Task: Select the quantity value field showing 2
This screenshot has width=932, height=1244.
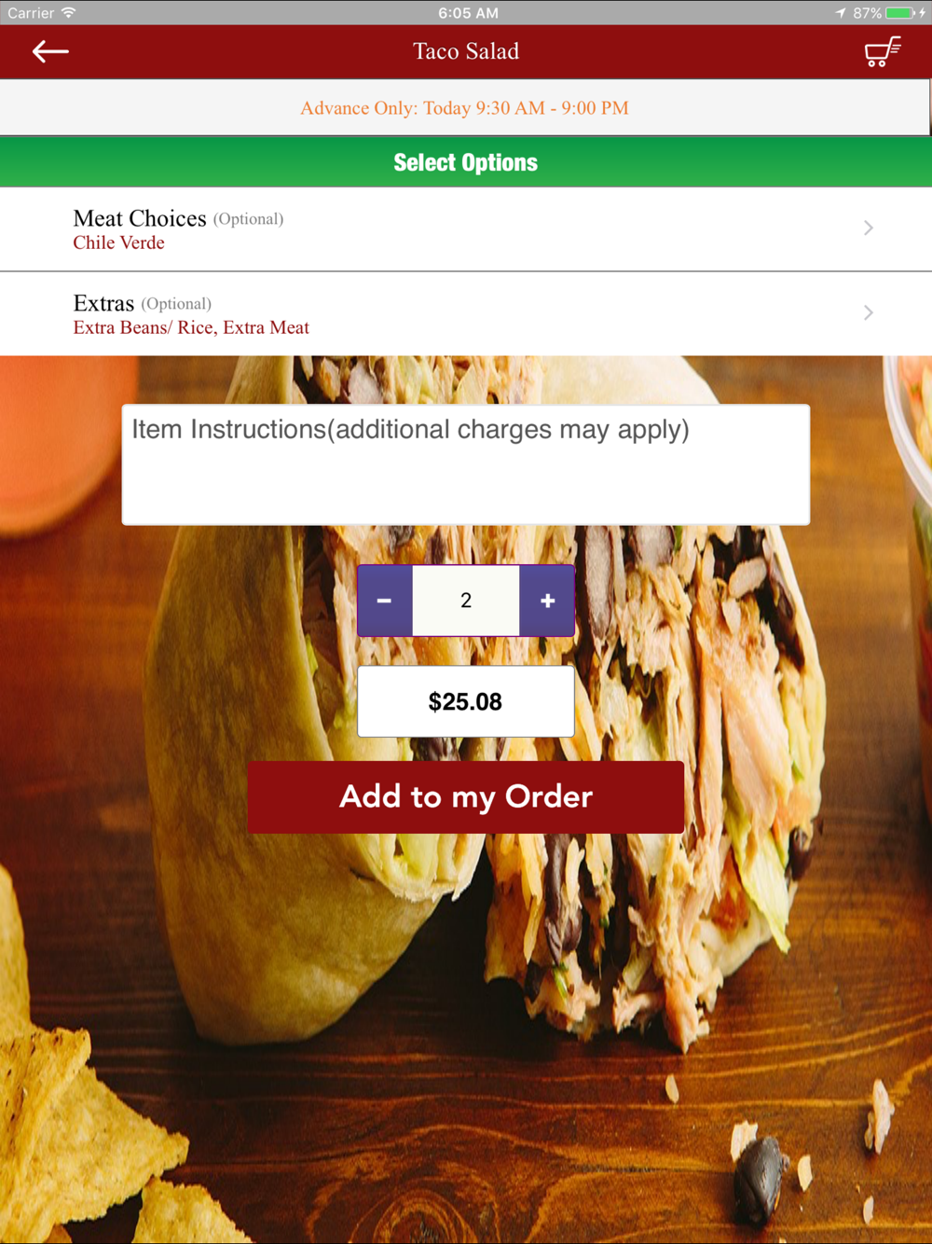Action: (x=466, y=601)
